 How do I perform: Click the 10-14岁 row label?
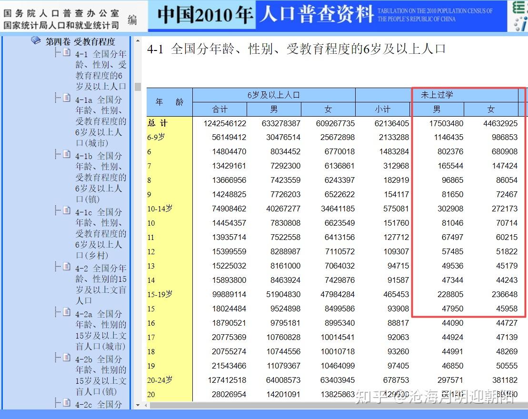tap(160, 209)
